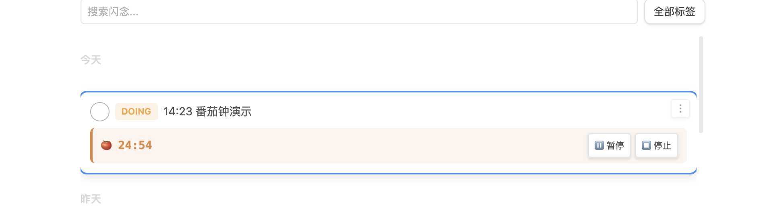The image size is (769, 213).
Task: Click the 昨天 section header
Action: [91, 199]
